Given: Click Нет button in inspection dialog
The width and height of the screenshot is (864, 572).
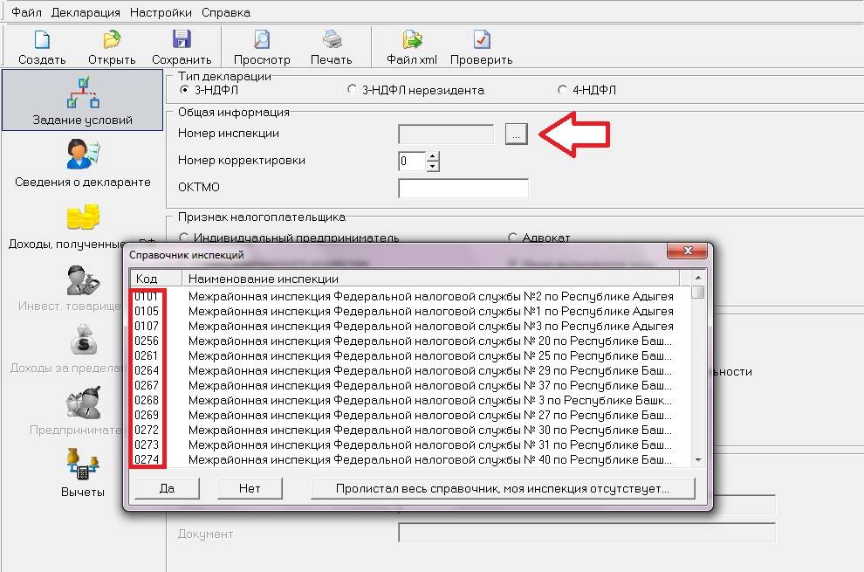Looking at the screenshot, I should pos(250,488).
